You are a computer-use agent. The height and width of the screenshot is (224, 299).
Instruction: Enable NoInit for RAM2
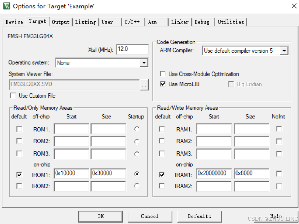279,142
